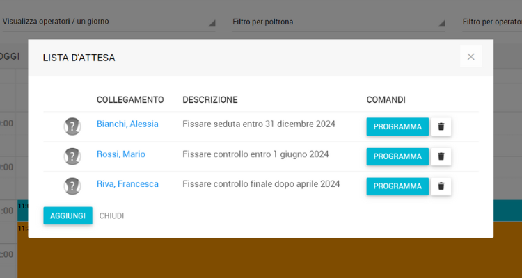This screenshot has width=522, height=278.
Task: Click avatar icon for Rossi, Mario
Action: point(72,156)
